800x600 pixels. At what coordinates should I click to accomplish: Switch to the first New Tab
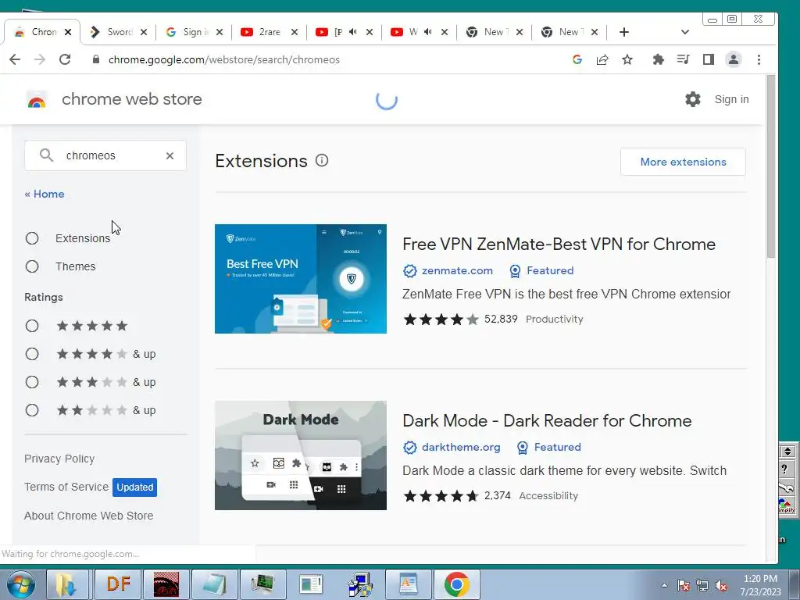[494, 32]
